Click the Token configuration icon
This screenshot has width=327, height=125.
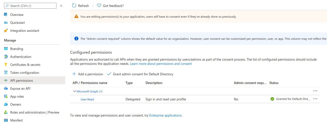pyautogui.click(x=6, y=73)
